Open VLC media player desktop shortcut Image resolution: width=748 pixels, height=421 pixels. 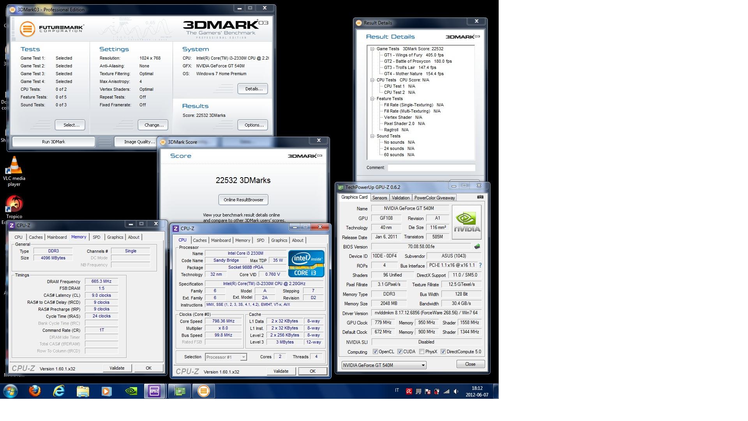14,171
